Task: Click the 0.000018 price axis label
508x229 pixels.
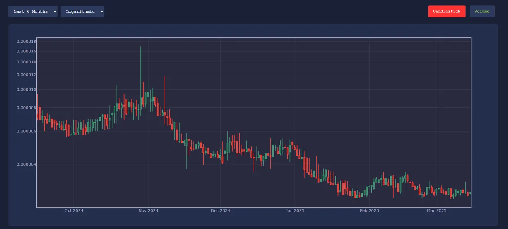Action: point(26,42)
